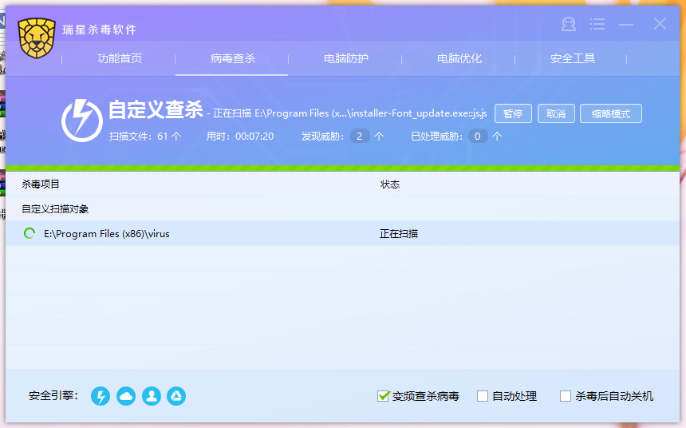
Task: Click the 自定义扫描对象 group row
Action: point(342,209)
